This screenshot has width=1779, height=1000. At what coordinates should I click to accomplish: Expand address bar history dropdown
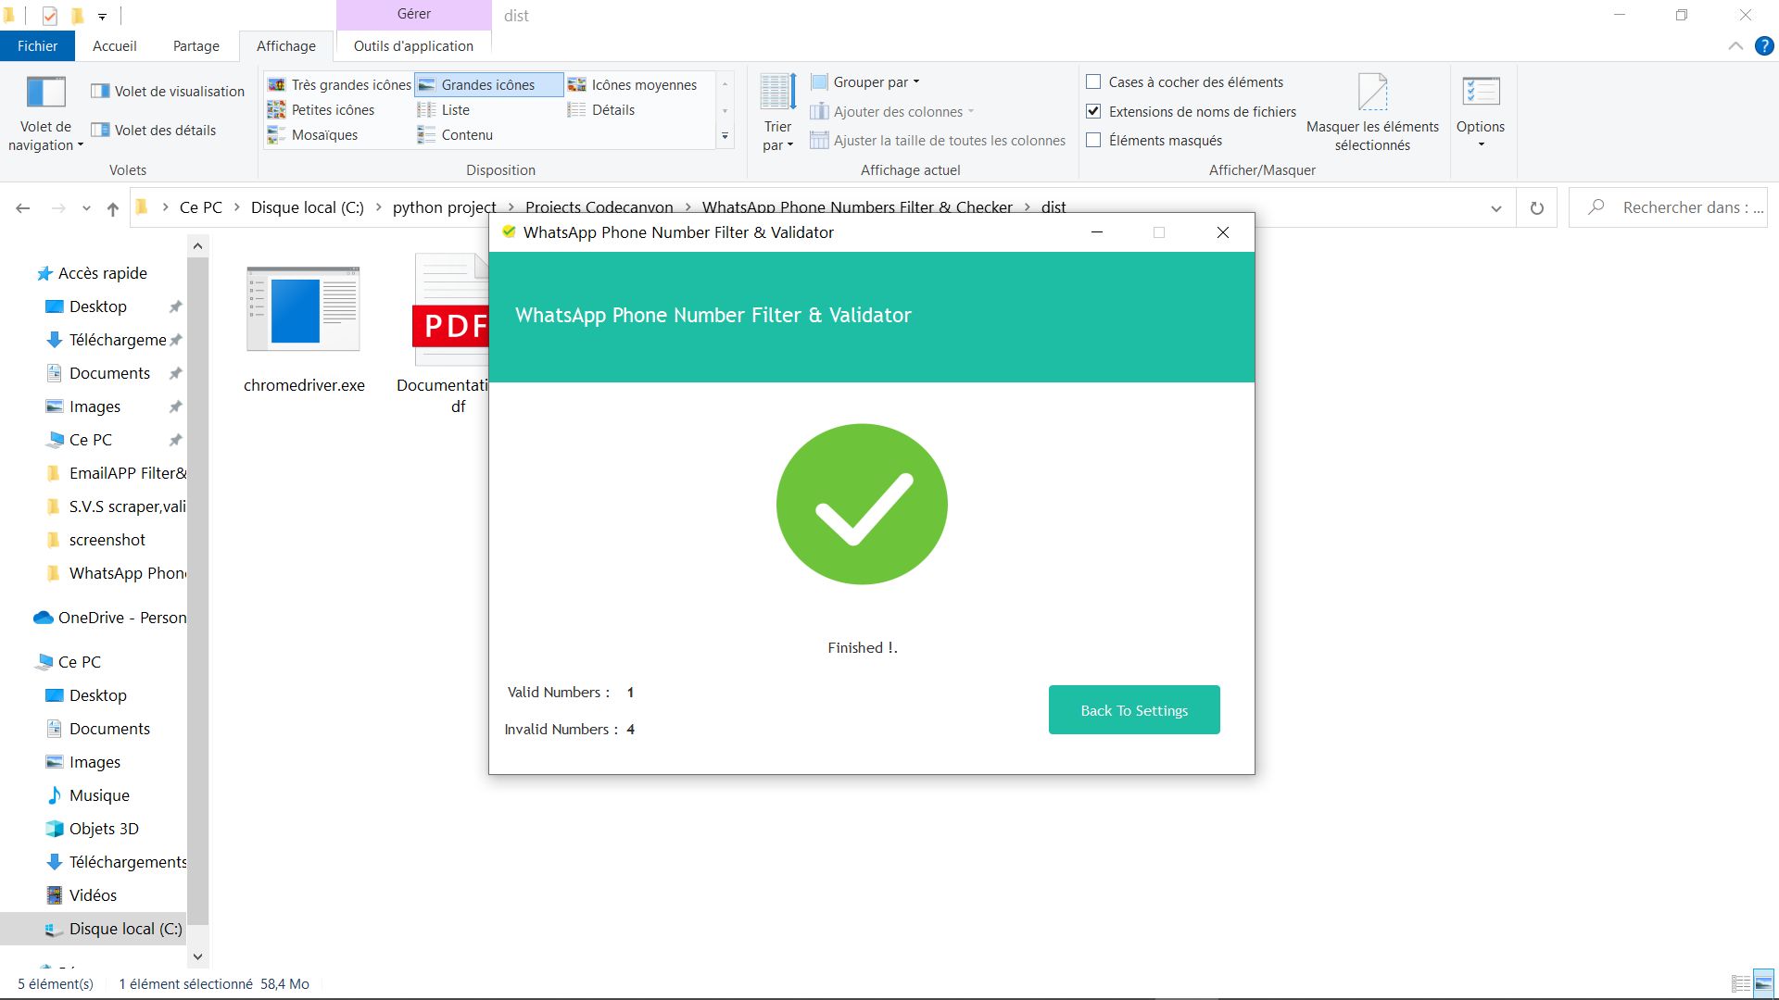pyautogui.click(x=1495, y=208)
